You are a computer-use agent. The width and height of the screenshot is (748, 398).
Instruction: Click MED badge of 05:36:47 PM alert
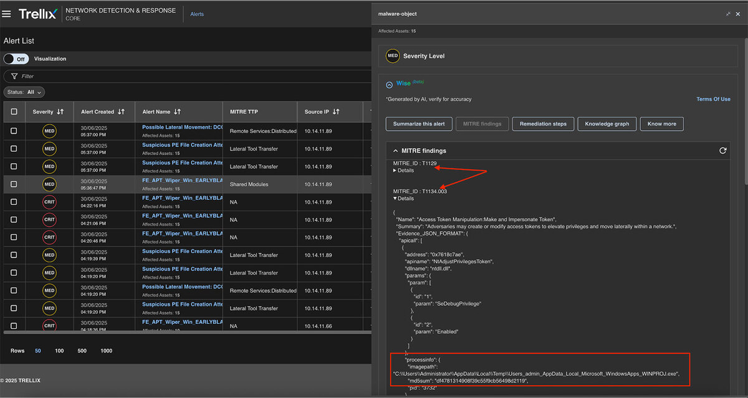(50, 184)
